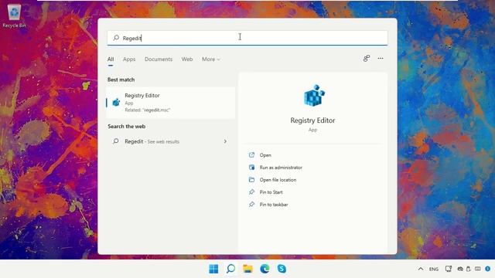Choose Run as administrator
The width and height of the screenshot is (495, 278).
tap(281, 168)
